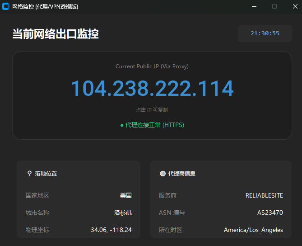
Task: Click the 城市名称 label
Action: [37, 213]
